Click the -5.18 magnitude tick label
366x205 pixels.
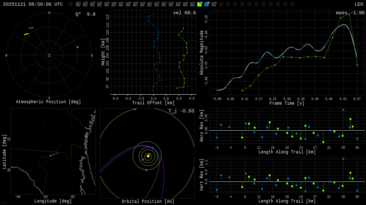pyautogui.click(x=206, y=20)
